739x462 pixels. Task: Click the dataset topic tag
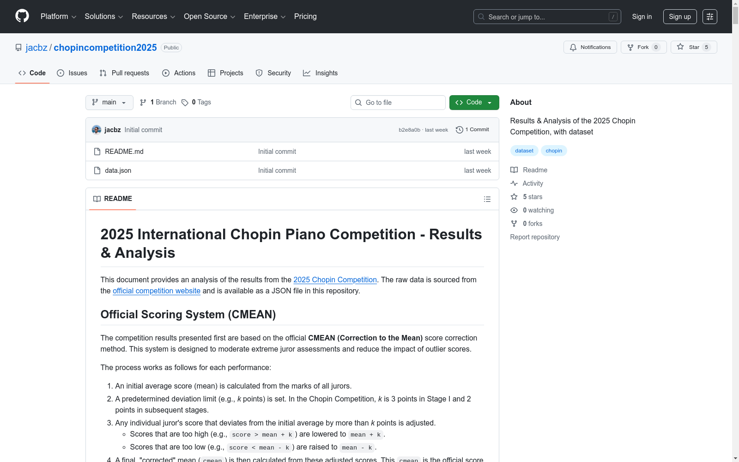pyautogui.click(x=524, y=151)
